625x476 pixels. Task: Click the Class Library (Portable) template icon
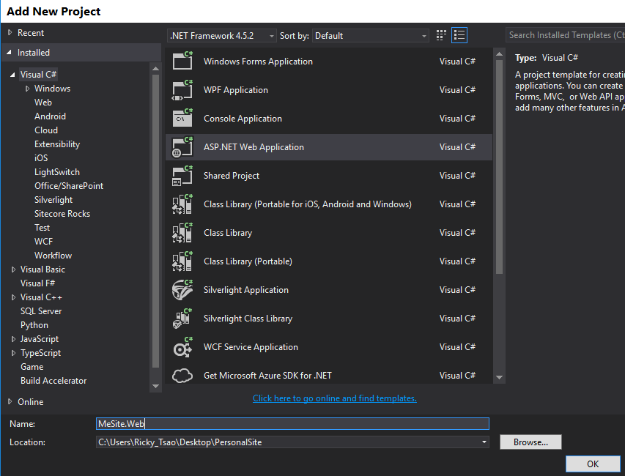[x=182, y=261]
